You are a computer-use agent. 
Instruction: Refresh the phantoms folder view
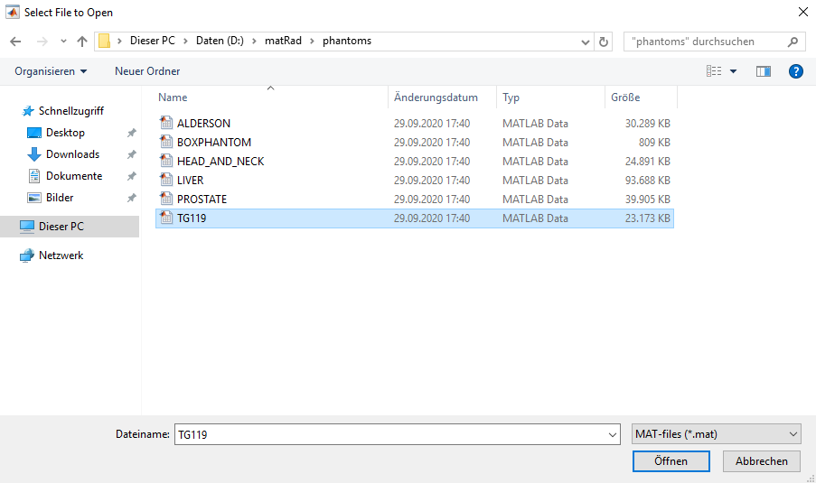(x=604, y=42)
